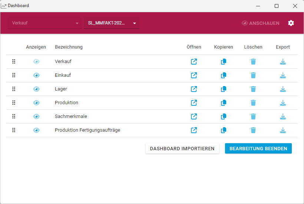
Task: Copy the Produktion Fertigungsaufträge dashboard
Action: (224, 130)
